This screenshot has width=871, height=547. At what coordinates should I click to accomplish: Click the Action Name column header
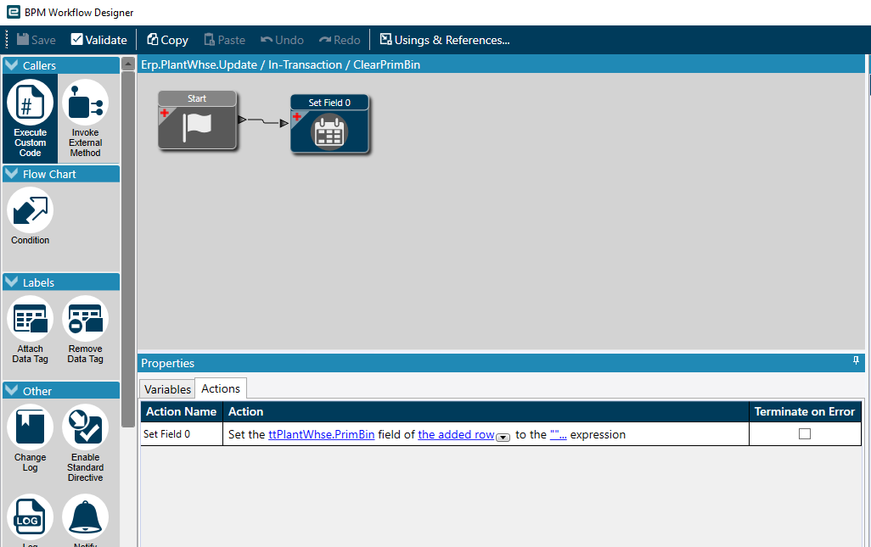[x=182, y=411]
